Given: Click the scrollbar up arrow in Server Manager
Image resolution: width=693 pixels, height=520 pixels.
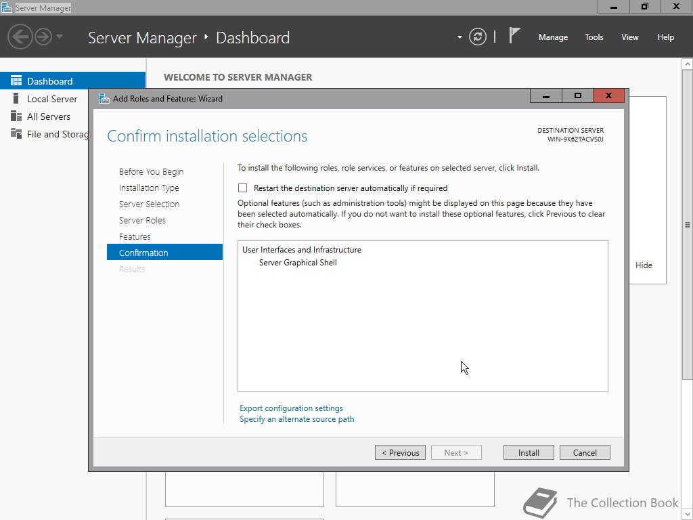Looking at the screenshot, I should [688, 64].
